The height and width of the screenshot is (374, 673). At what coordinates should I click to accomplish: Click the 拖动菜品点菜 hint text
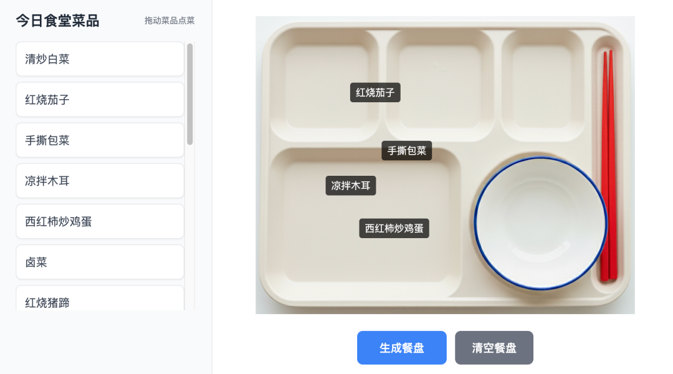pyautogui.click(x=169, y=21)
